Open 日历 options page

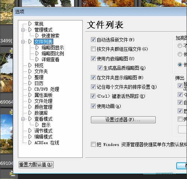(39, 83)
